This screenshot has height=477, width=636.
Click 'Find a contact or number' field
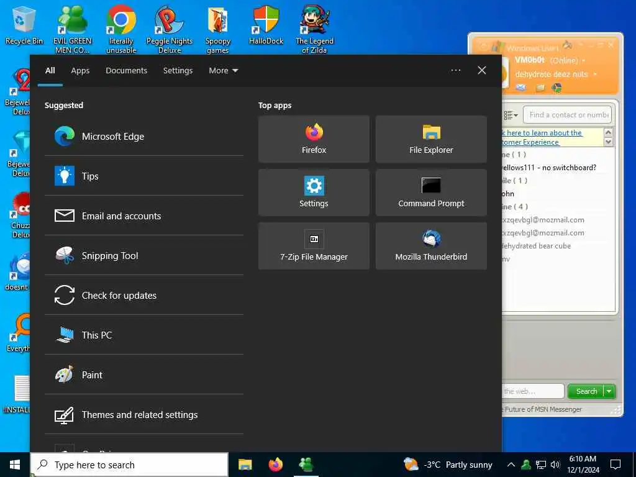coord(568,115)
